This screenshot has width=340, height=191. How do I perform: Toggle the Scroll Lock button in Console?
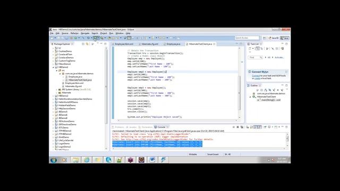251,127
